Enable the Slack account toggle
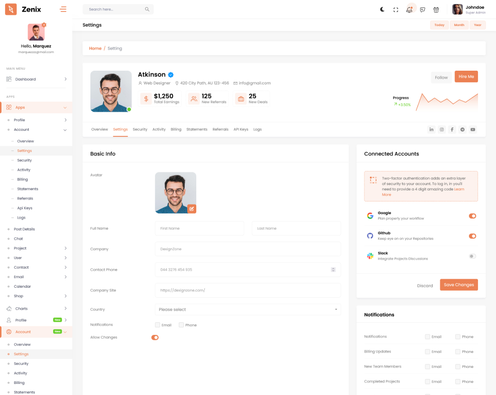Screen dimensions: 496x395 point(472,256)
